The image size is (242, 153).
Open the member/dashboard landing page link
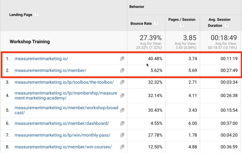61,123
